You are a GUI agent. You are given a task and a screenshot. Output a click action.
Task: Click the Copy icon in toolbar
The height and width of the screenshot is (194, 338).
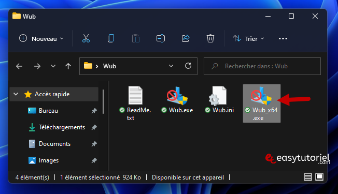[x=111, y=39]
